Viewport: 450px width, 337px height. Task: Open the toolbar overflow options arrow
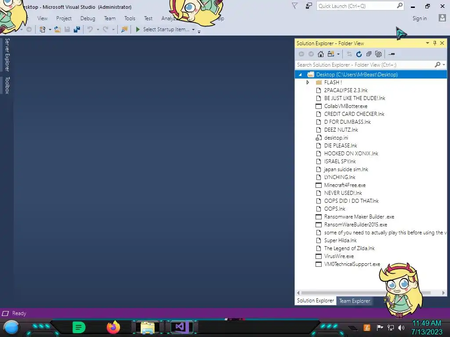click(199, 32)
